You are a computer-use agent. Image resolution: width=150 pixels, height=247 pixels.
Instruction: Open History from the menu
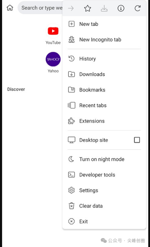104,59
